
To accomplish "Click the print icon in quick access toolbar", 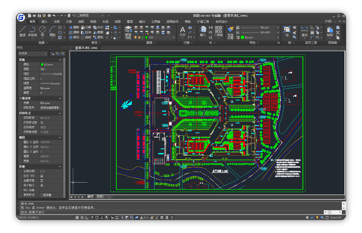I will point(49,16).
